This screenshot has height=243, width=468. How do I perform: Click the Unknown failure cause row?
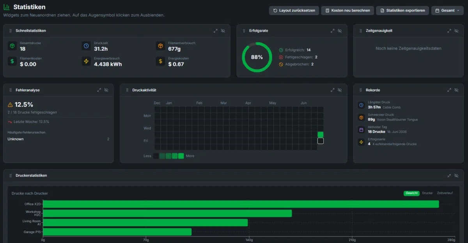point(58,139)
